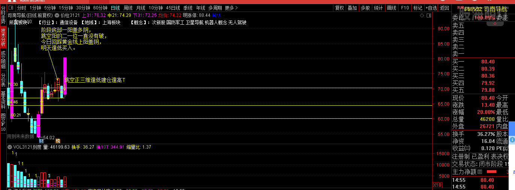Viewport: 515px width, 190px height.
Task: Select the 1分钟 period
Action: (35, 8)
